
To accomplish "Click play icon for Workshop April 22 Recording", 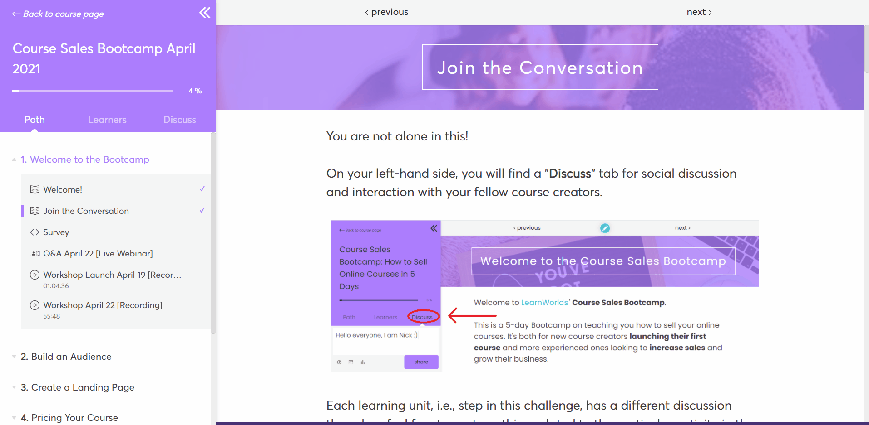I will pos(35,305).
